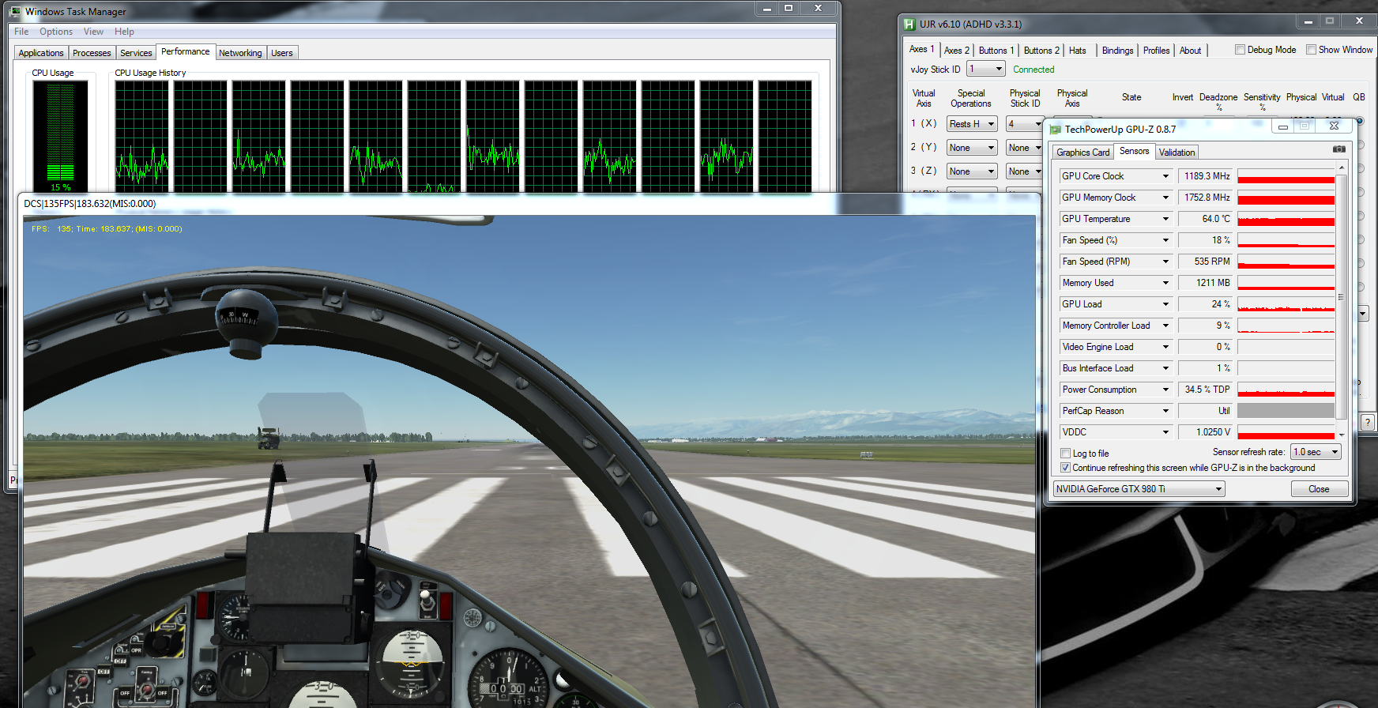Switch to GPU-Z Graphics Card tab
The image size is (1378, 708).
pyautogui.click(x=1083, y=153)
